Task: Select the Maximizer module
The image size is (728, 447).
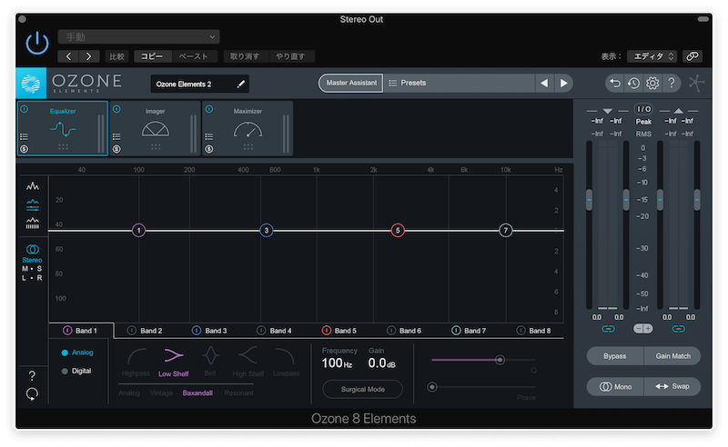Action: (x=248, y=128)
